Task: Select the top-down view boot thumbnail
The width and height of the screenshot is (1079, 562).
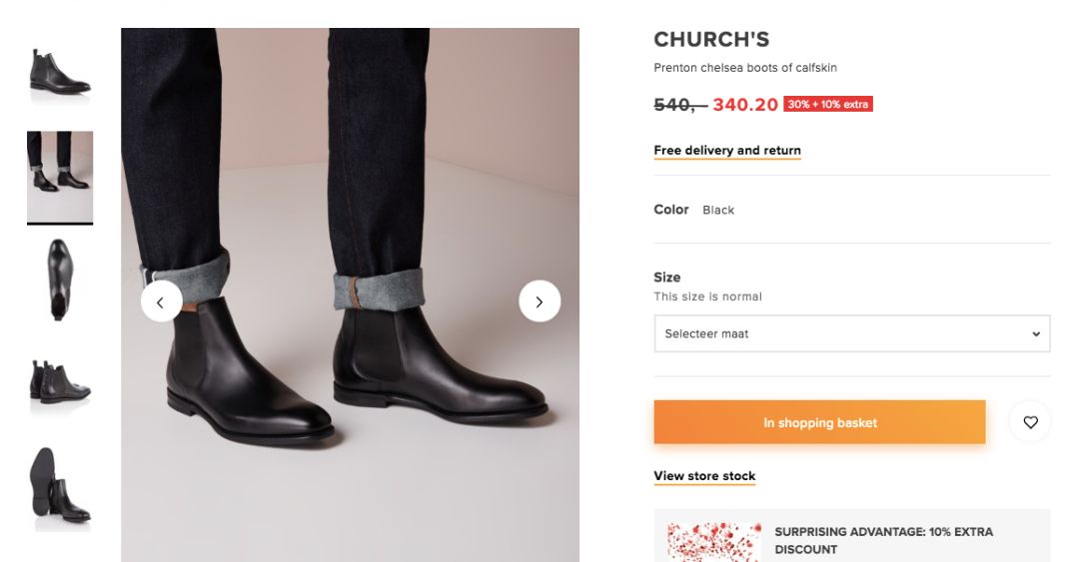Action: click(x=60, y=279)
